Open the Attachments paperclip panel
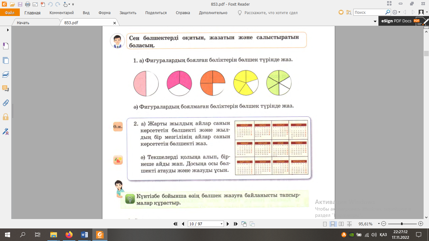 [x=6, y=103]
